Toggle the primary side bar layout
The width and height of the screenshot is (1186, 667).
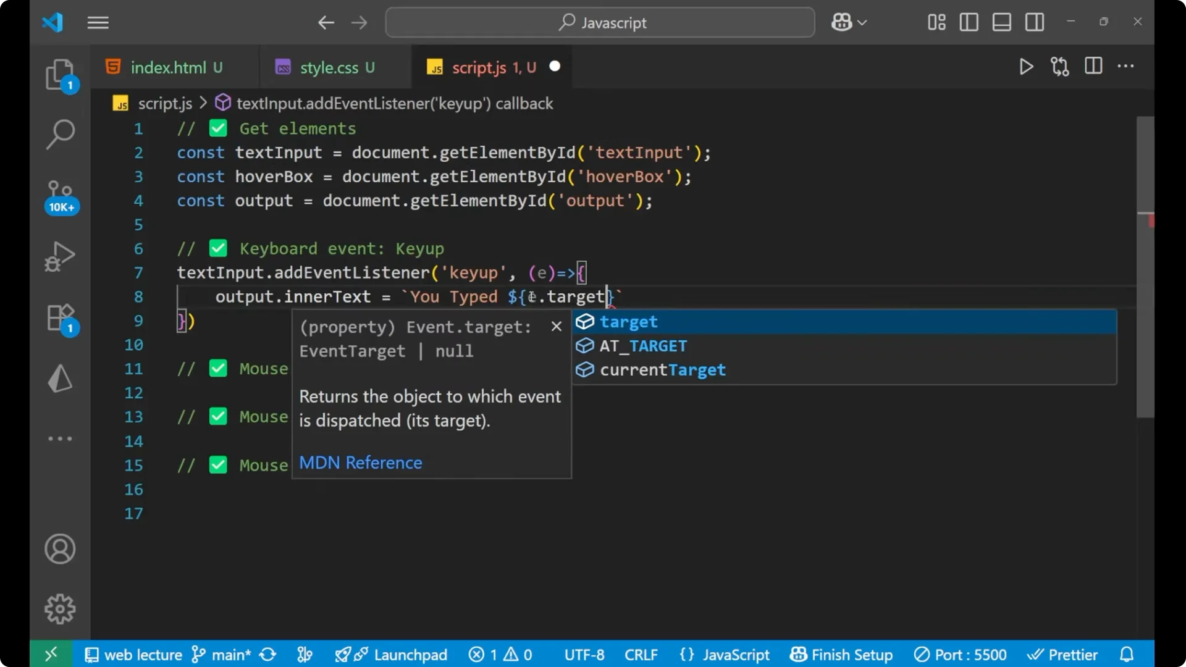pyautogui.click(x=969, y=22)
